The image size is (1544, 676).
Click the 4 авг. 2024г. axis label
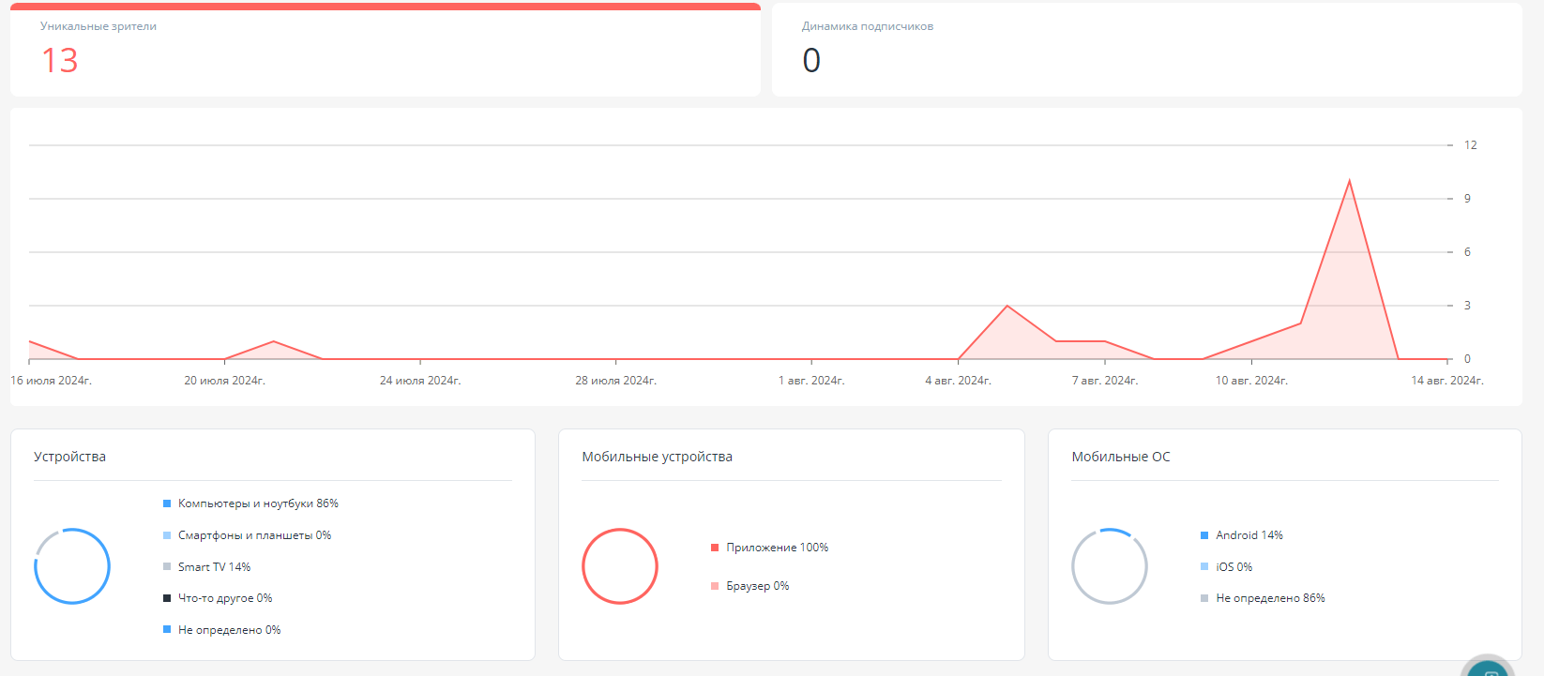[x=958, y=381]
